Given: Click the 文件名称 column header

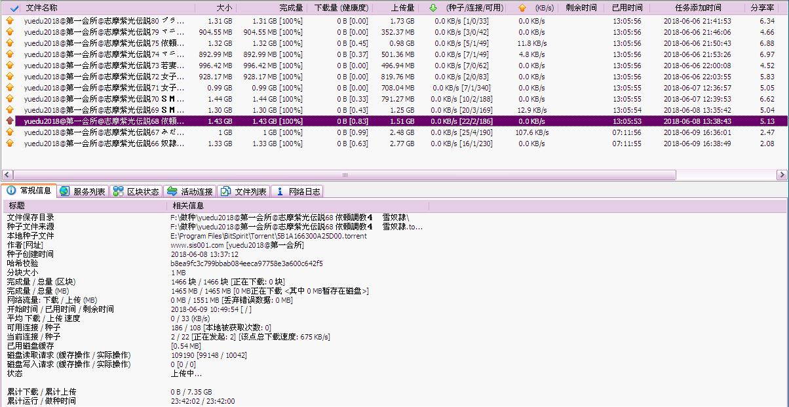Looking at the screenshot, I should [x=42, y=8].
